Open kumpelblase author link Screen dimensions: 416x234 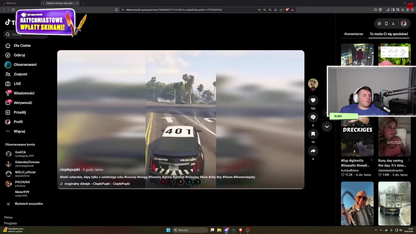point(350,170)
